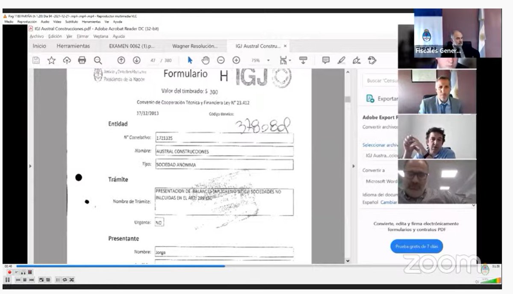This screenshot has width=513, height=294.
Task: Click Seleccionar archivo link
Action: point(380,145)
